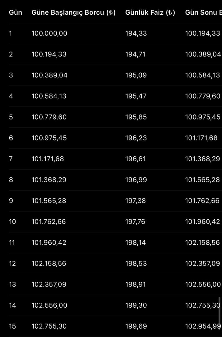Select the Gün column header
The width and height of the screenshot is (222, 337).
pos(16,12)
